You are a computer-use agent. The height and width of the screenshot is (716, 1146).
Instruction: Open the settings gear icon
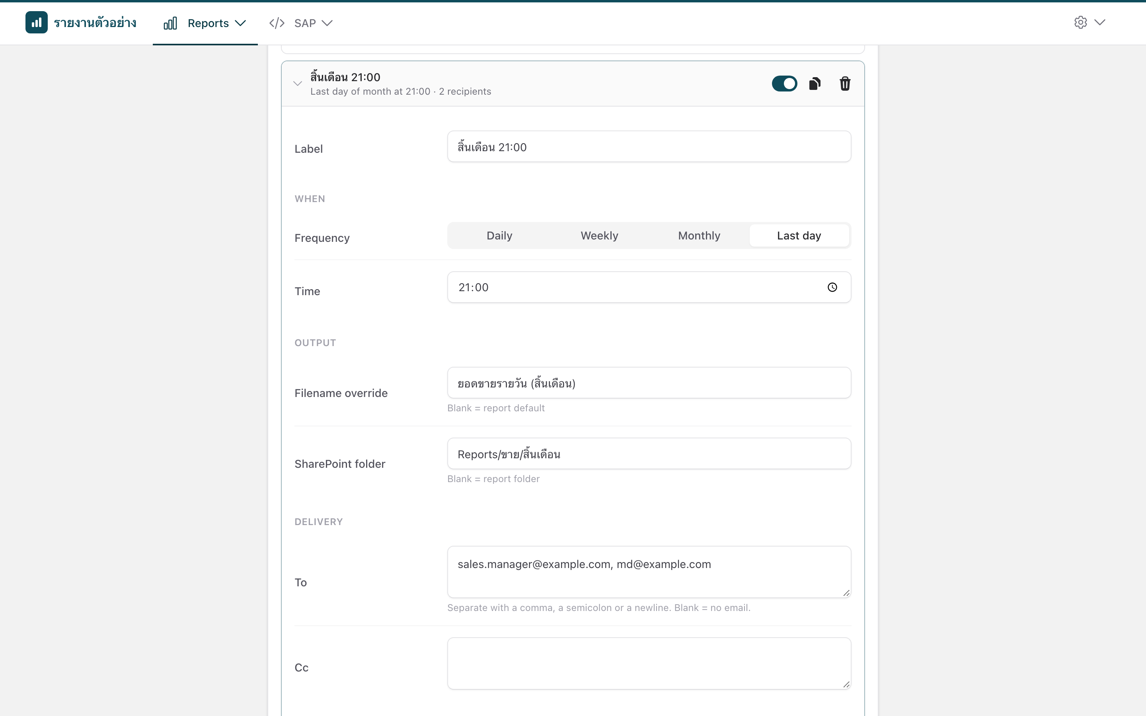[1080, 22]
